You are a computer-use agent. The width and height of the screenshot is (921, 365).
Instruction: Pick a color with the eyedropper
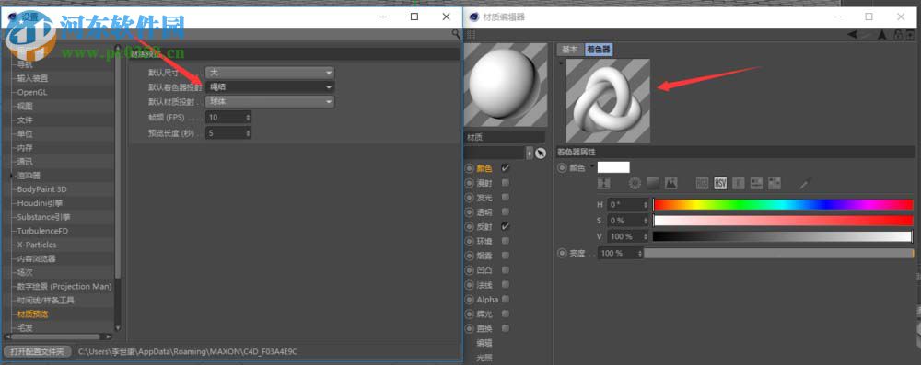click(805, 183)
